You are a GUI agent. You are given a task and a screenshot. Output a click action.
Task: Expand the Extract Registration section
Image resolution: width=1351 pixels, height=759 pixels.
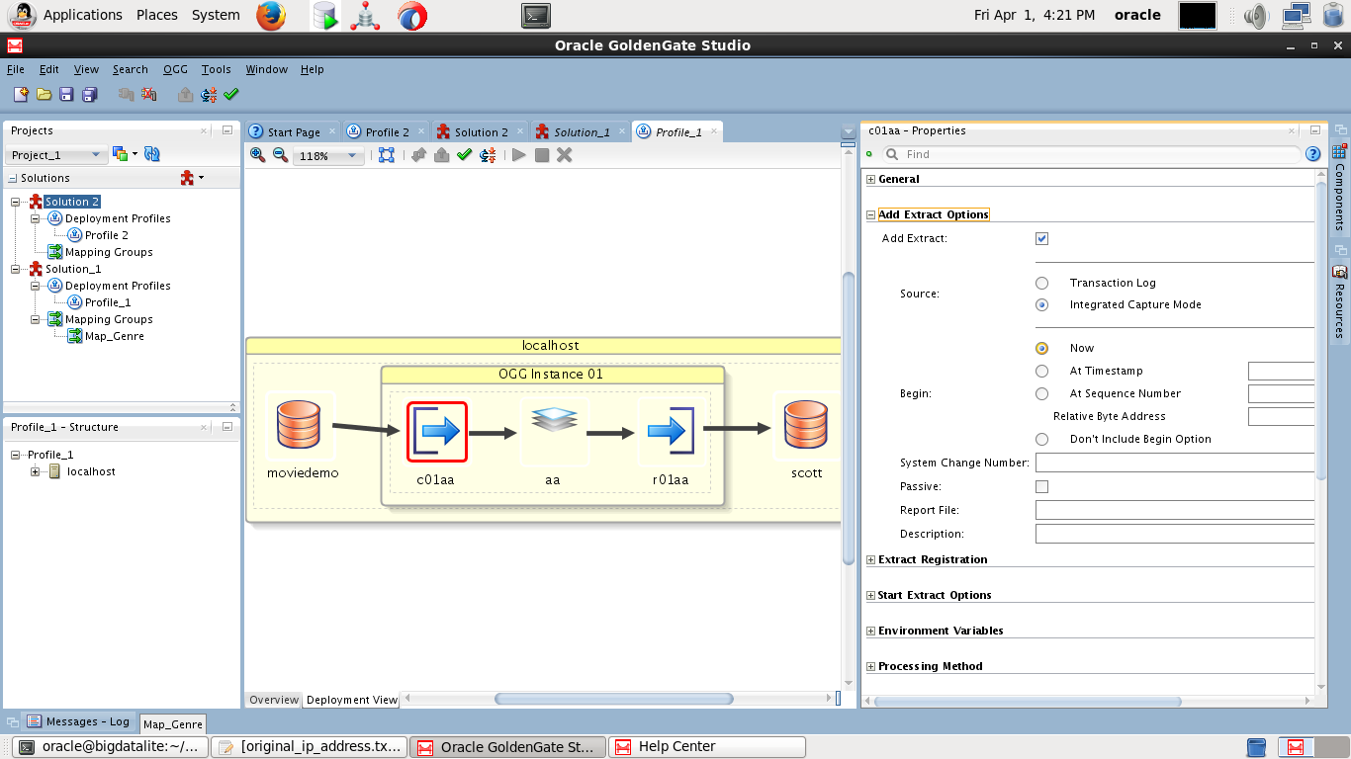[870, 559]
